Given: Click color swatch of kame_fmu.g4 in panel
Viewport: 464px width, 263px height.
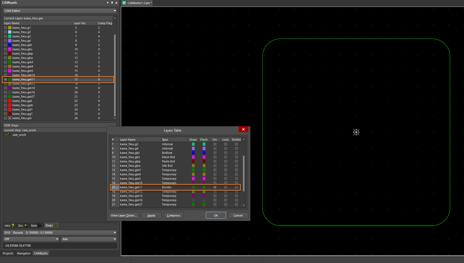Looking at the screenshot, I should pyautogui.click(x=10, y=41).
